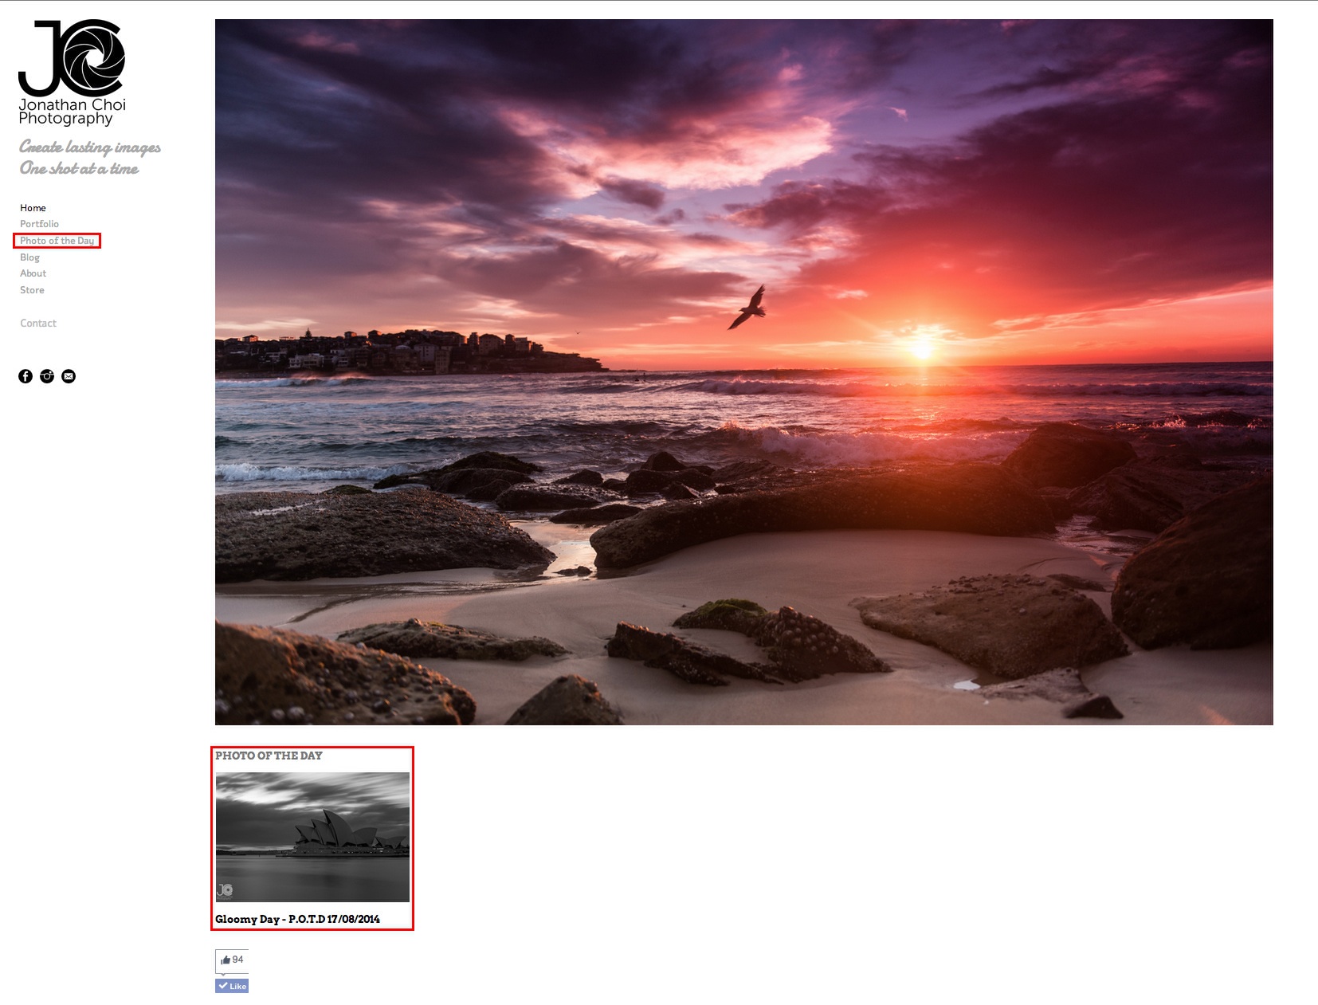
Task: Click the flying seagull in the sunset photo
Action: pos(747,308)
